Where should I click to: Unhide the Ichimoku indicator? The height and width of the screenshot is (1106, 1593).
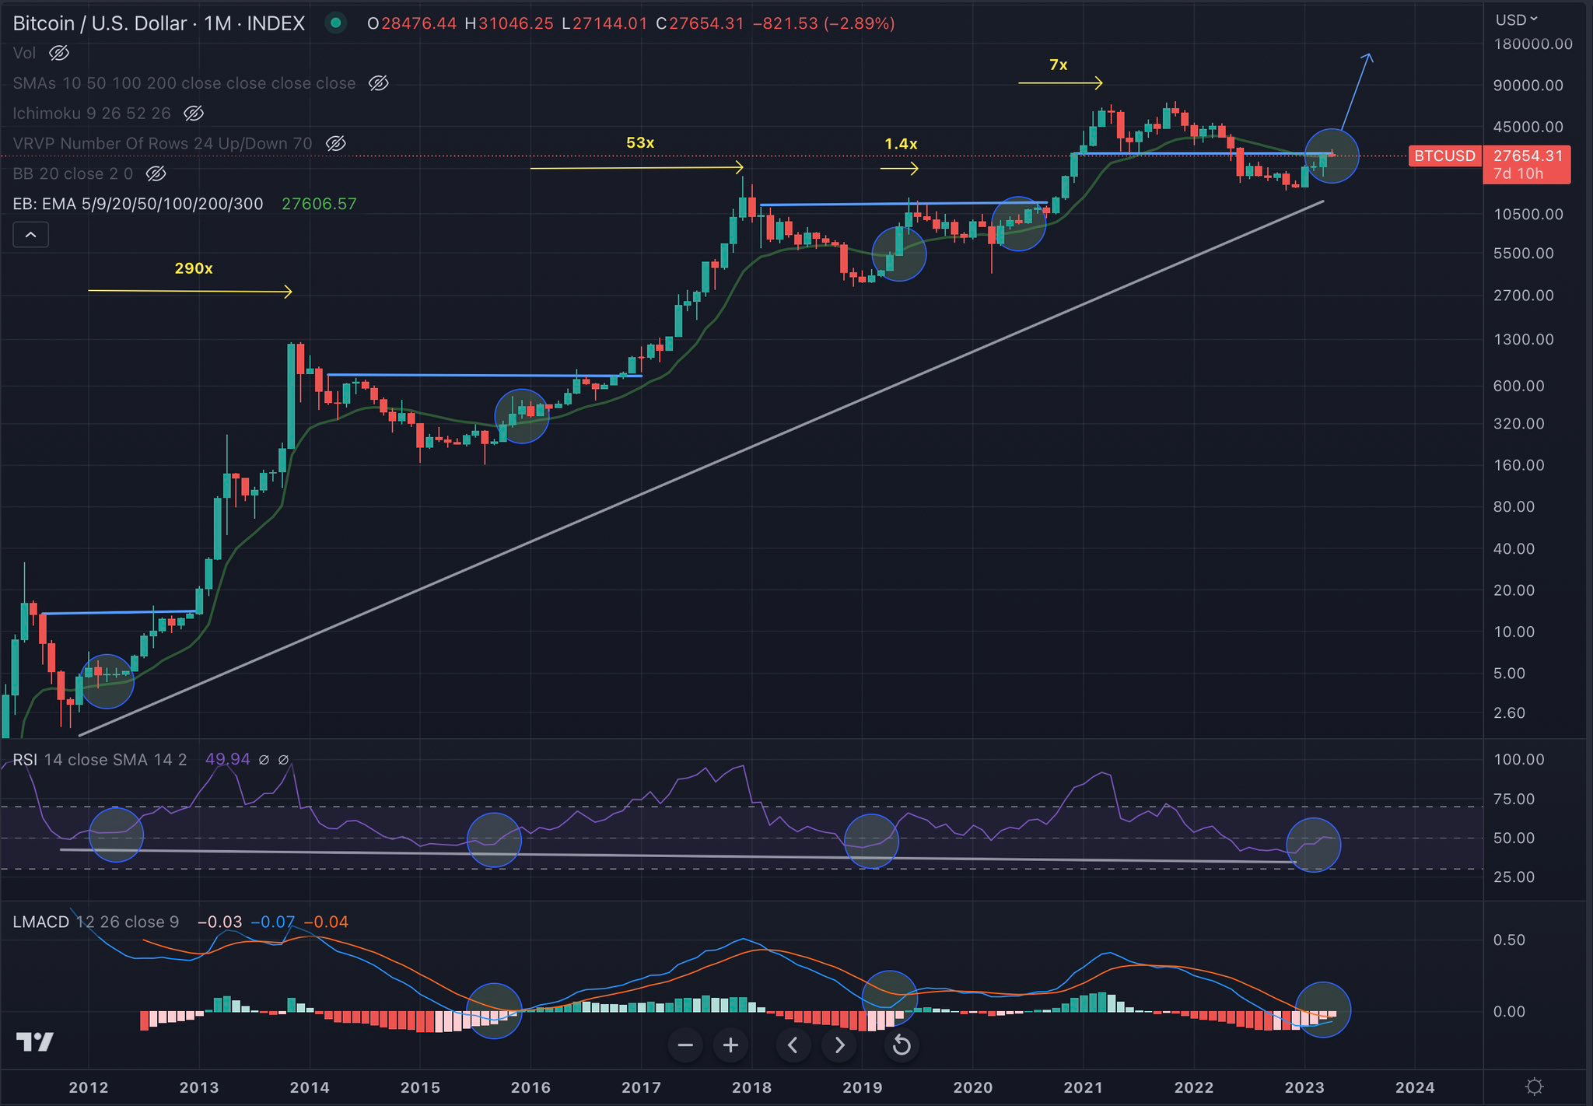(194, 114)
